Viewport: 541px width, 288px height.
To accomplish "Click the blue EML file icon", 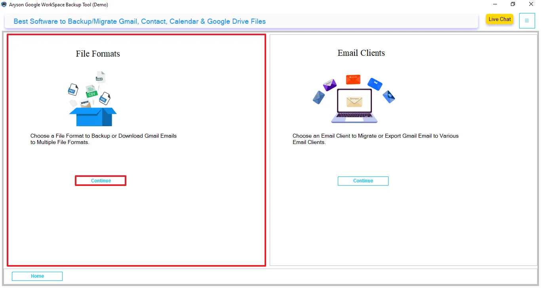I will (x=104, y=99).
